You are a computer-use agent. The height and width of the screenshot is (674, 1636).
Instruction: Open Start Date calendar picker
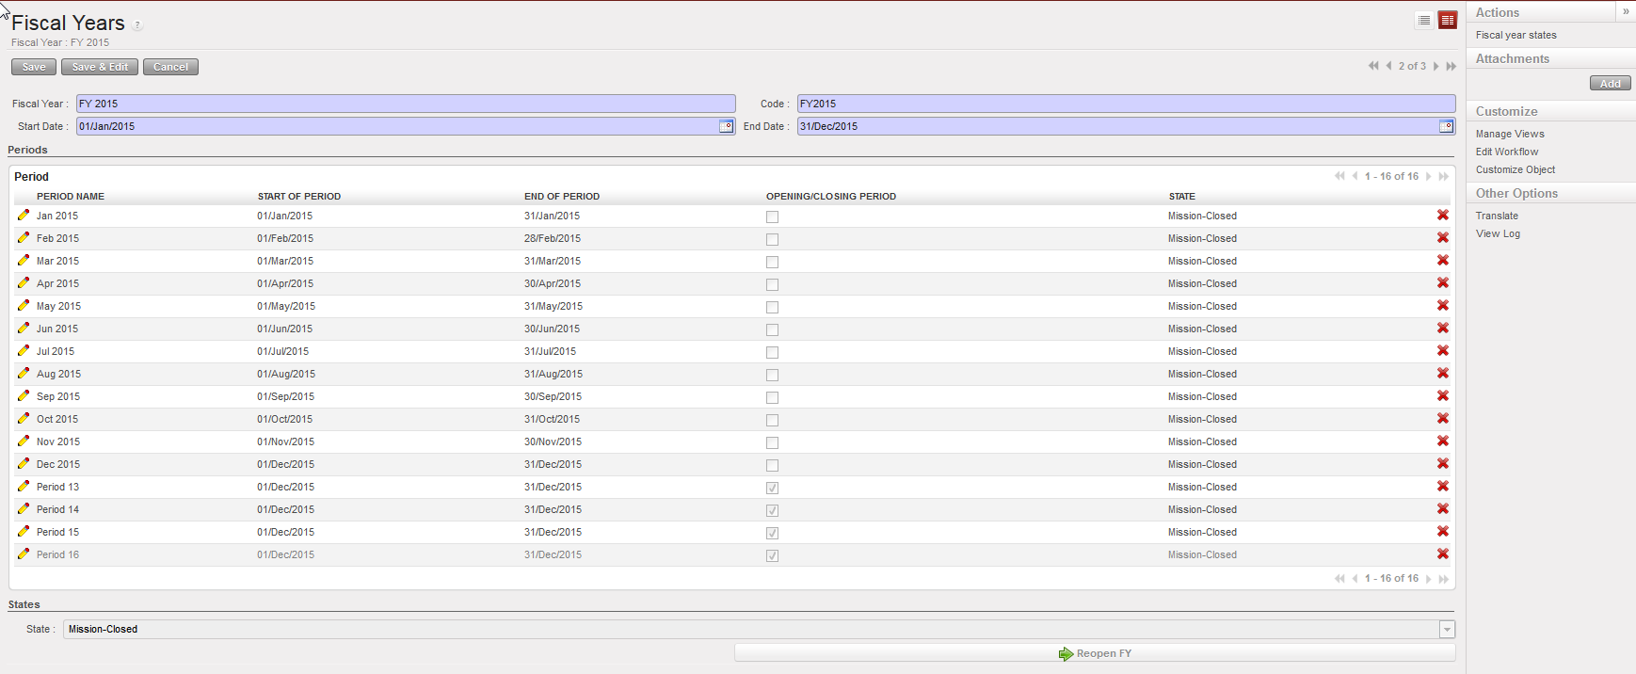point(726,126)
